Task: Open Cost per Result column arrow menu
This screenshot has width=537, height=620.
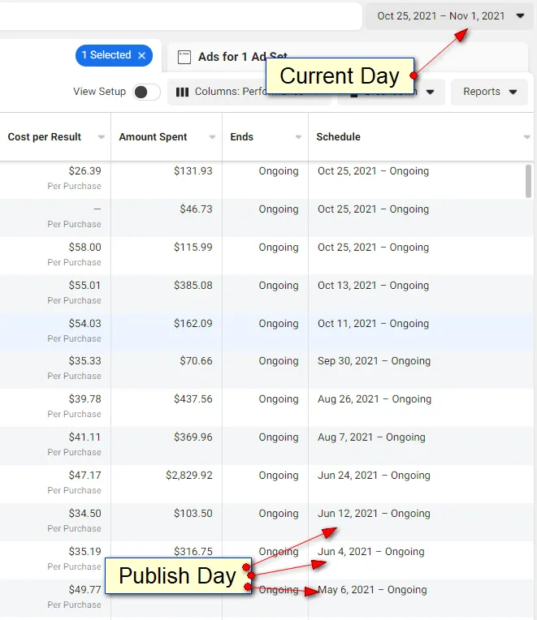Action: [102, 137]
